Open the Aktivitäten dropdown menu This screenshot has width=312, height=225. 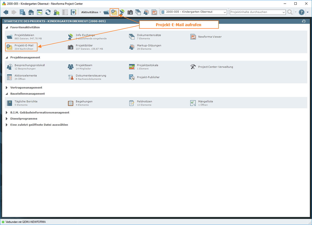(91, 12)
